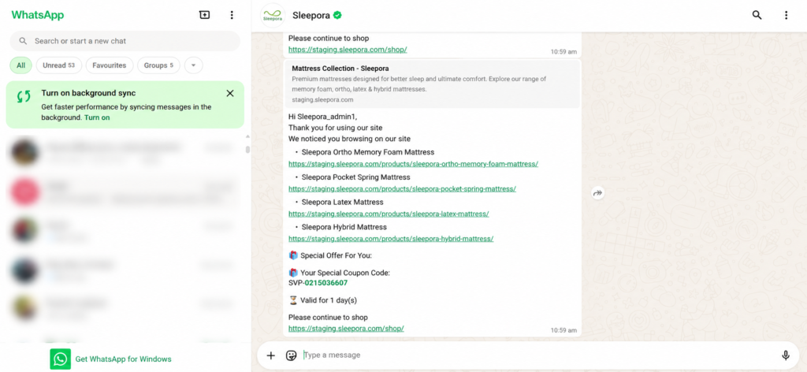Click the chat list scrollbar

coord(247,149)
